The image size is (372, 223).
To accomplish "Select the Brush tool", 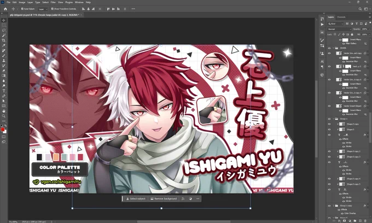I will pos(4,55).
